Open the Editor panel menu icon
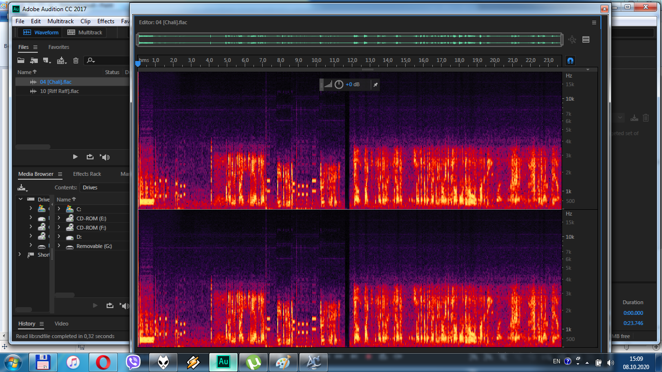The image size is (662, 372). (594, 22)
